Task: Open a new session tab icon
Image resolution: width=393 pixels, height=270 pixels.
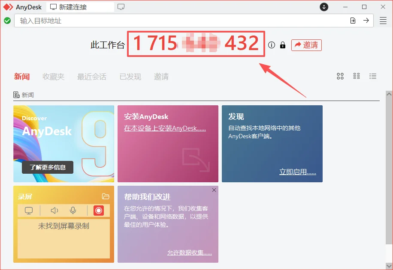Action: coord(121,7)
